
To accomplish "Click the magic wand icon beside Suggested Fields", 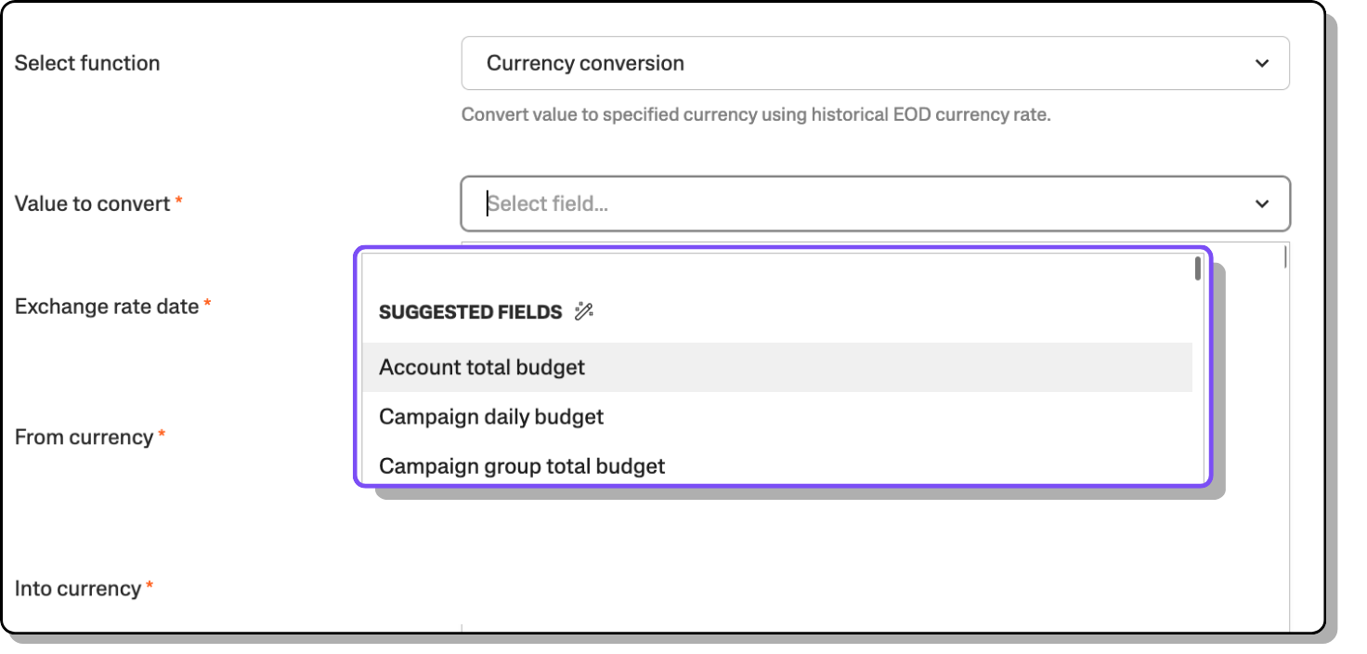I will pos(583,312).
